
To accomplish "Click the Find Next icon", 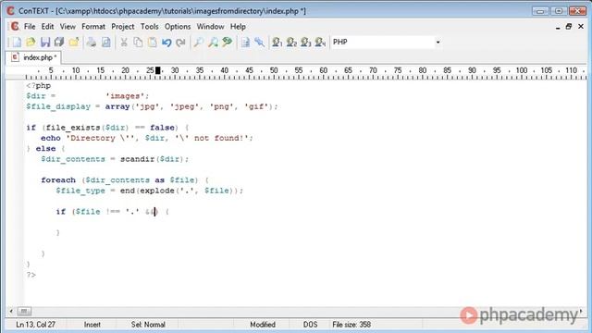I will click(213, 43).
